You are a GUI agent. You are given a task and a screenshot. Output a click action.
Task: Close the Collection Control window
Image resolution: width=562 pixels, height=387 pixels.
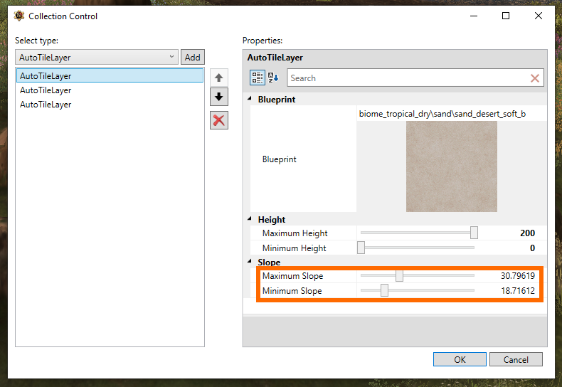pos(538,16)
